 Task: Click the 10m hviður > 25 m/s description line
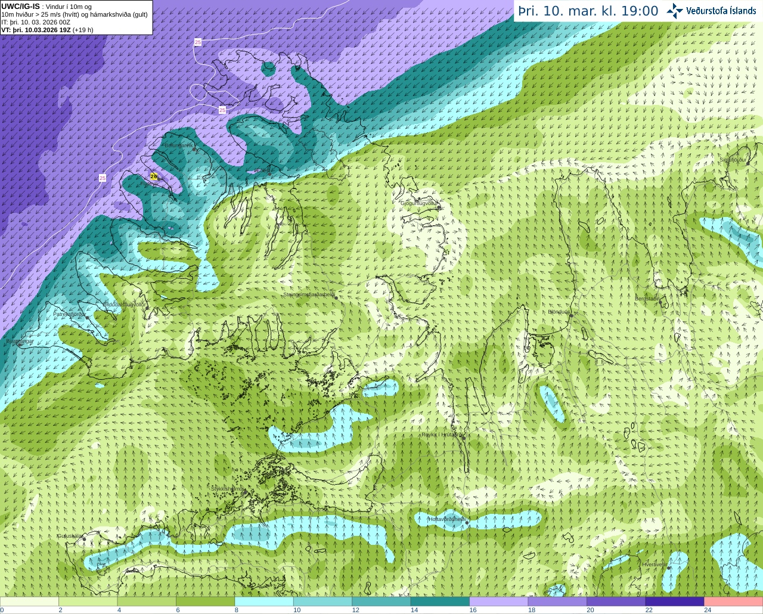pyautogui.click(x=75, y=14)
